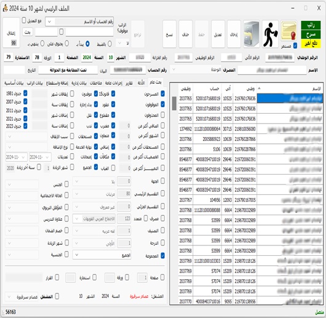This screenshot has height=318, width=326.
Task: Open the المشغل operator dropdown at bottom
Action: 22,297
